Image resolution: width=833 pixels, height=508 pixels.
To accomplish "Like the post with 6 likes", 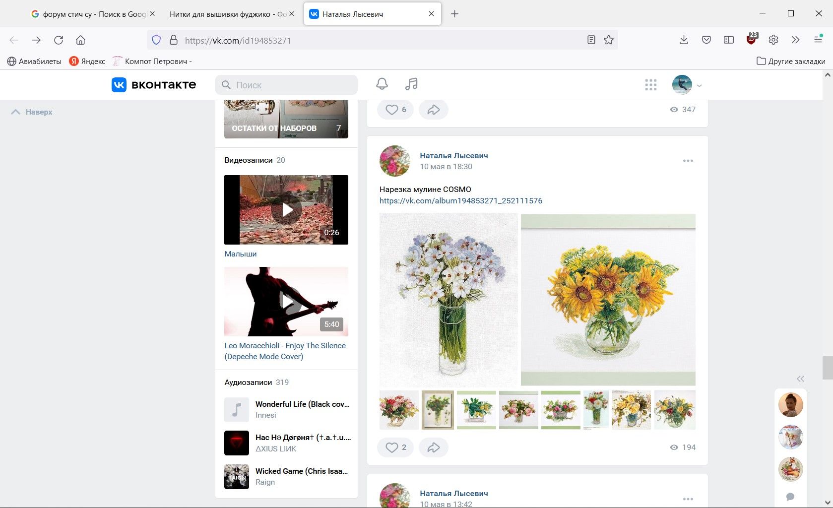I will 395,110.
